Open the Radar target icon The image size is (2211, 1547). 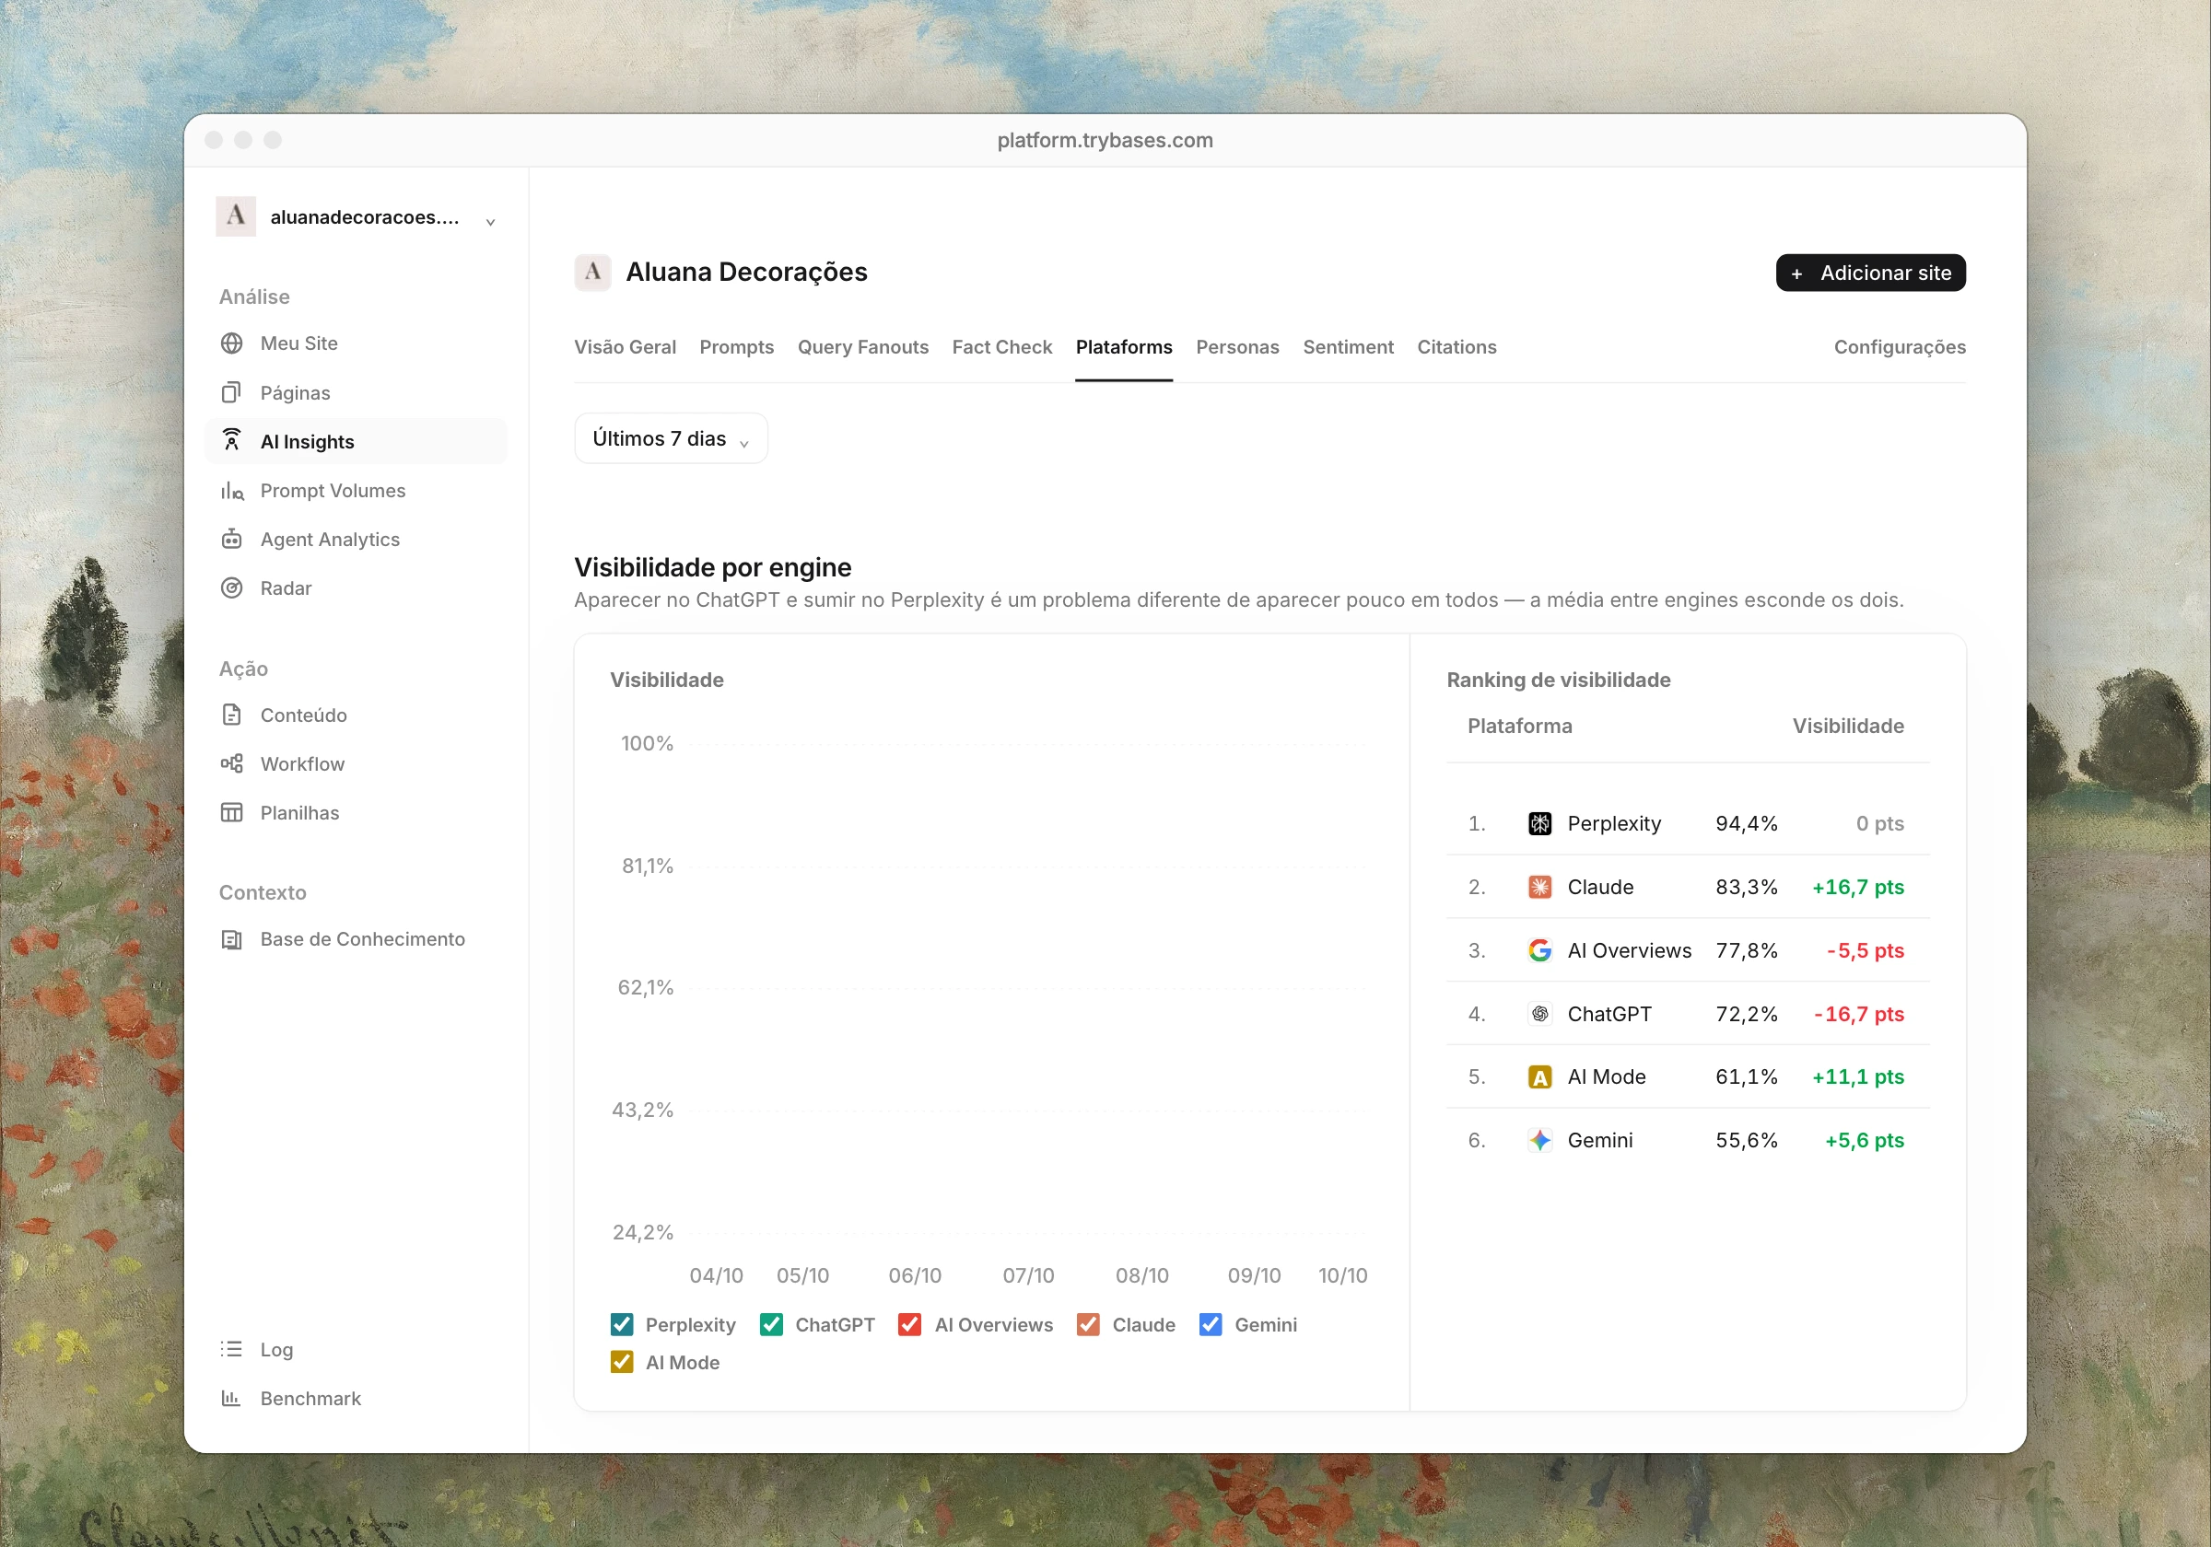point(231,588)
